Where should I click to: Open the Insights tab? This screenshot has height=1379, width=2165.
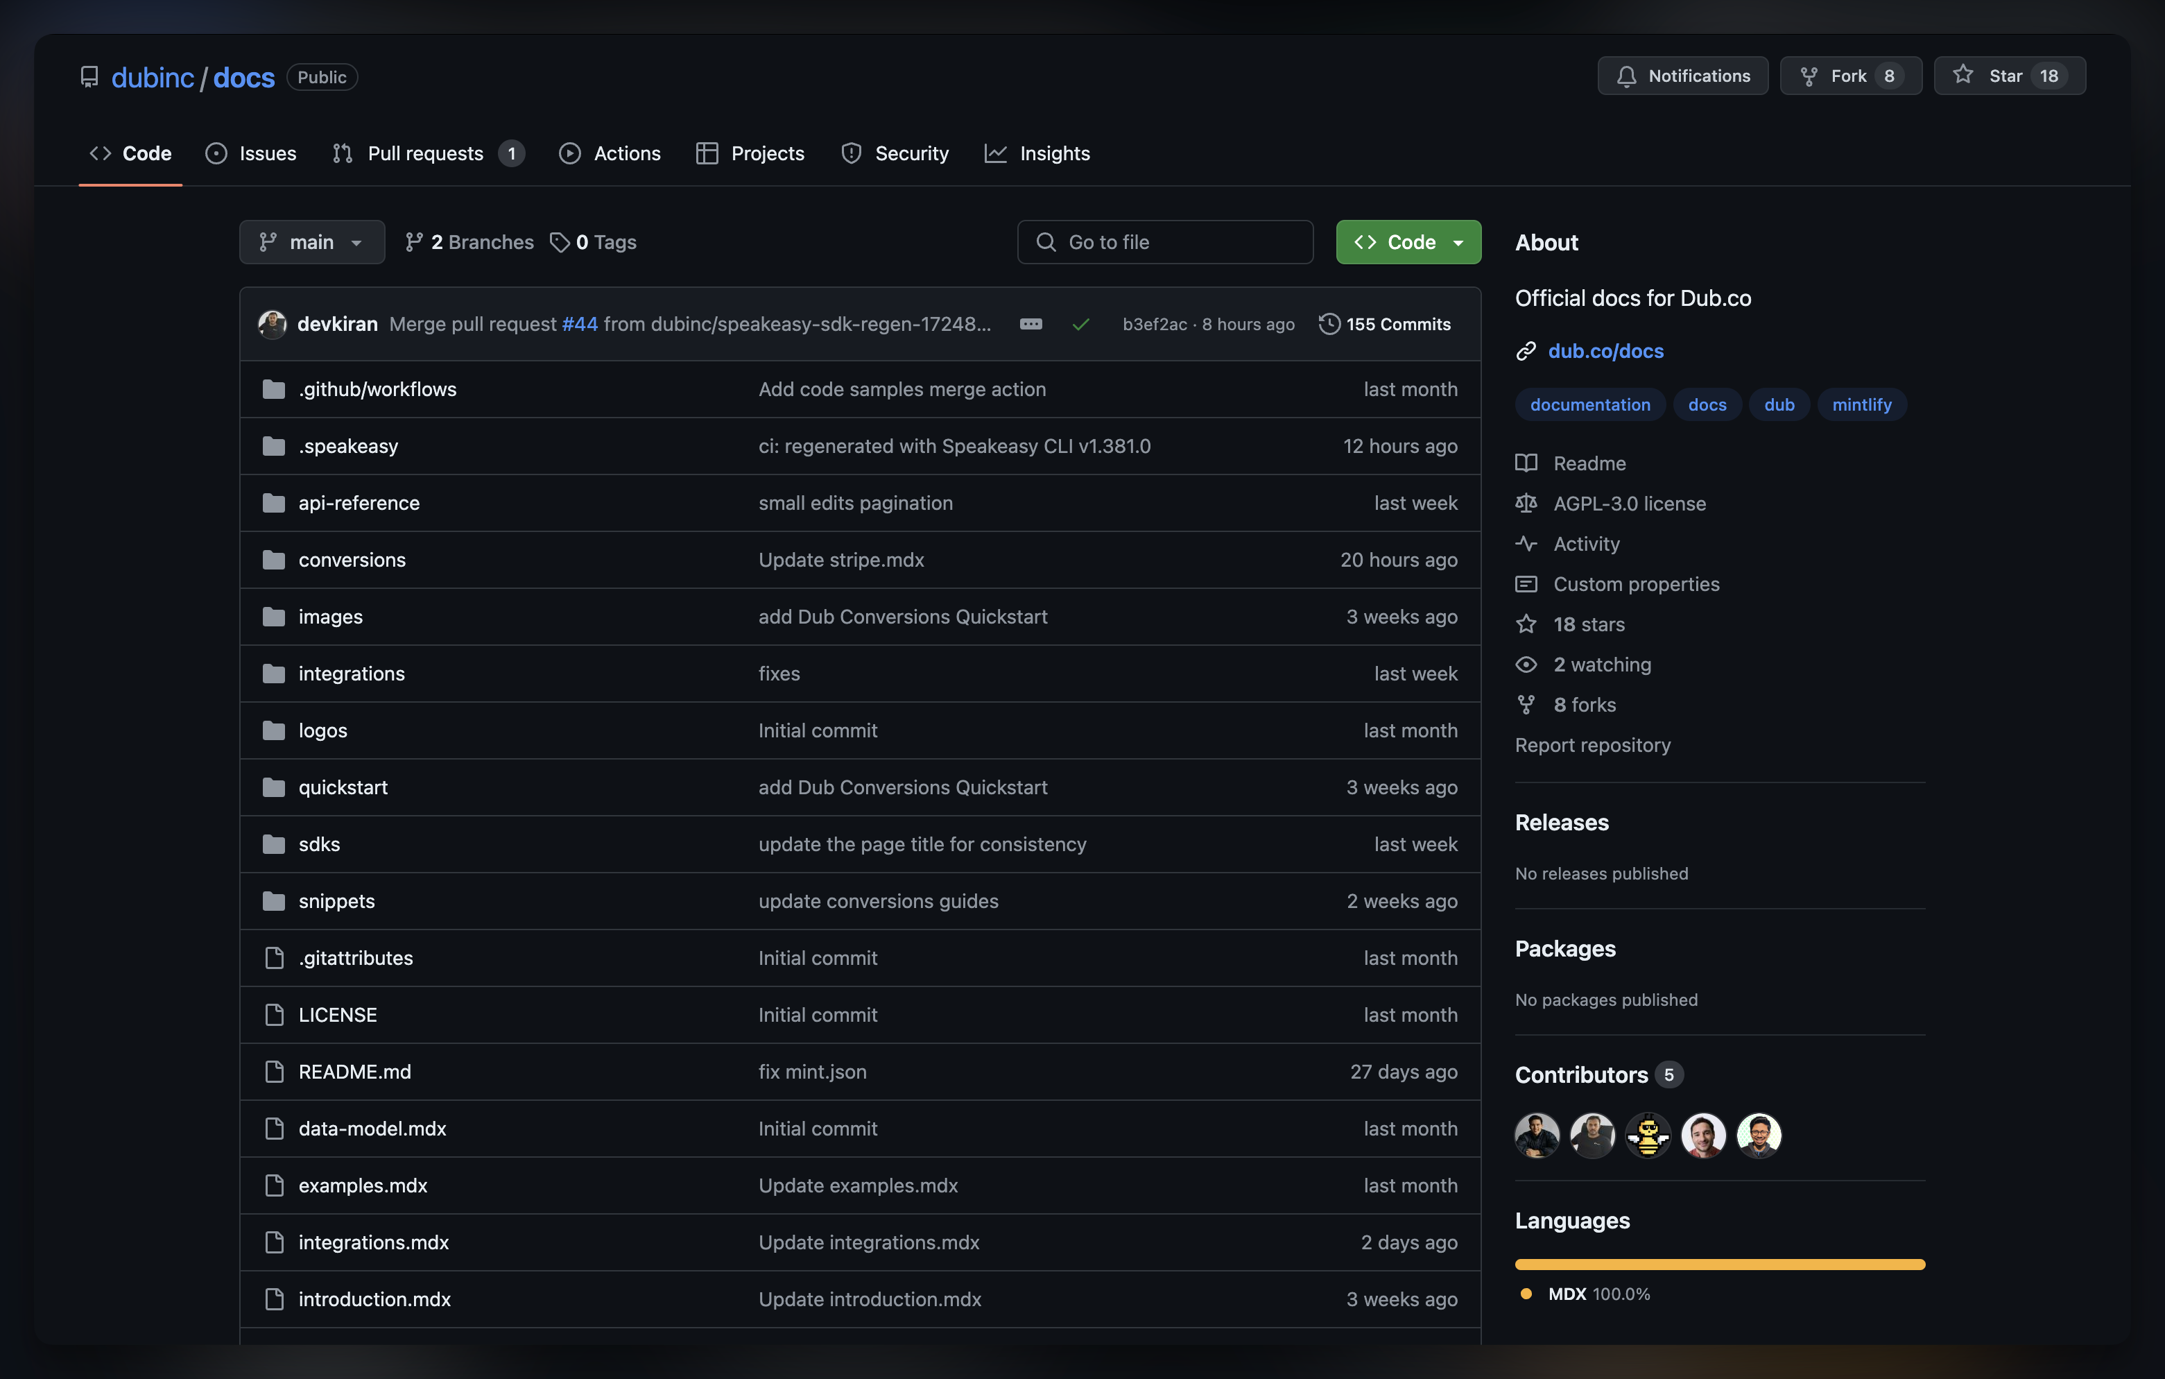coord(1037,154)
